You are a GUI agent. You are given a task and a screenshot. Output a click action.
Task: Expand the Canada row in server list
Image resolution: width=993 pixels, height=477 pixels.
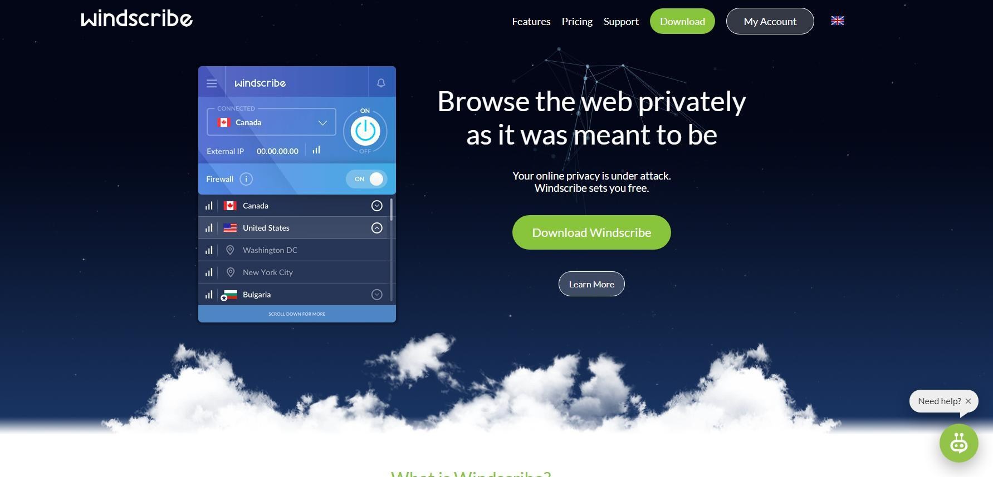point(377,206)
